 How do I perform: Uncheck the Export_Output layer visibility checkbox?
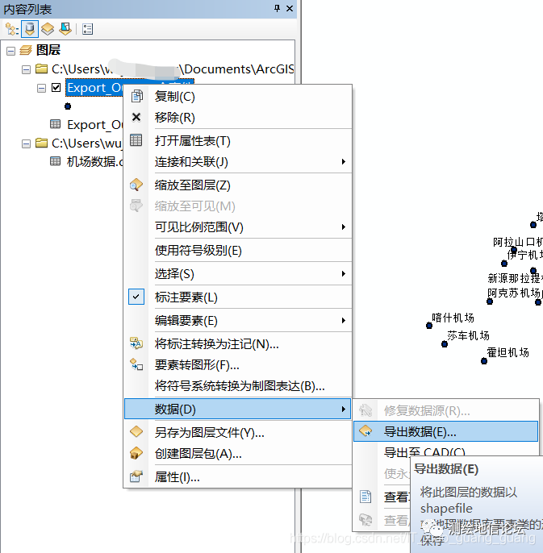(56, 87)
